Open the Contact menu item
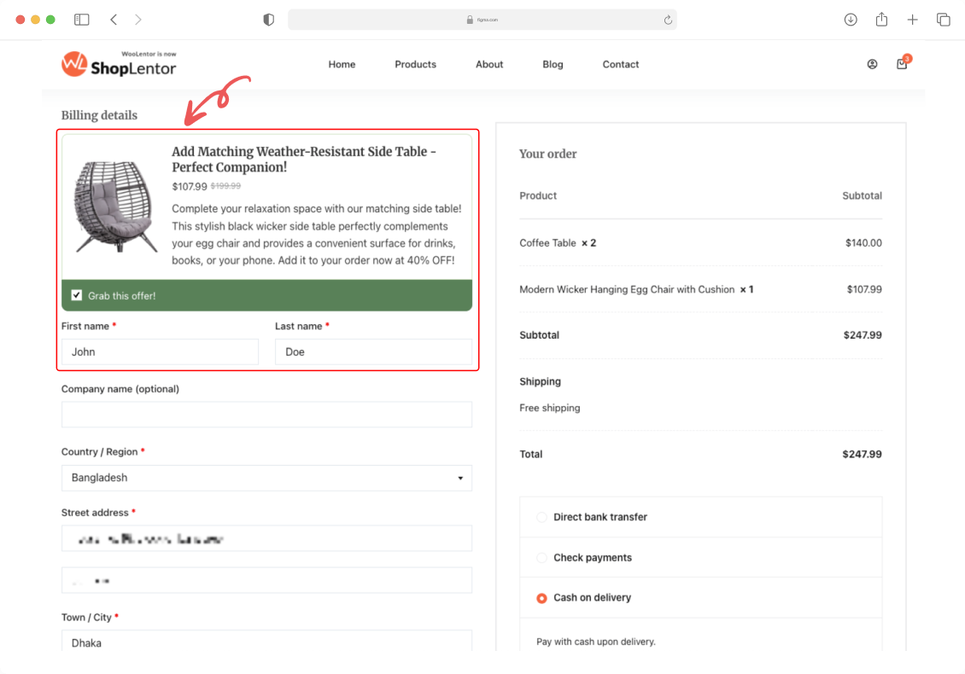Image resolution: width=965 pixels, height=674 pixels. (620, 64)
